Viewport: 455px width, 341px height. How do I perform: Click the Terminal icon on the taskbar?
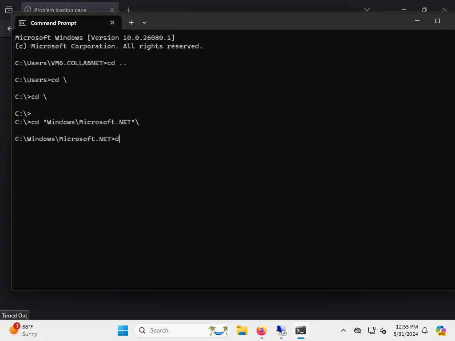coord(301,330)
